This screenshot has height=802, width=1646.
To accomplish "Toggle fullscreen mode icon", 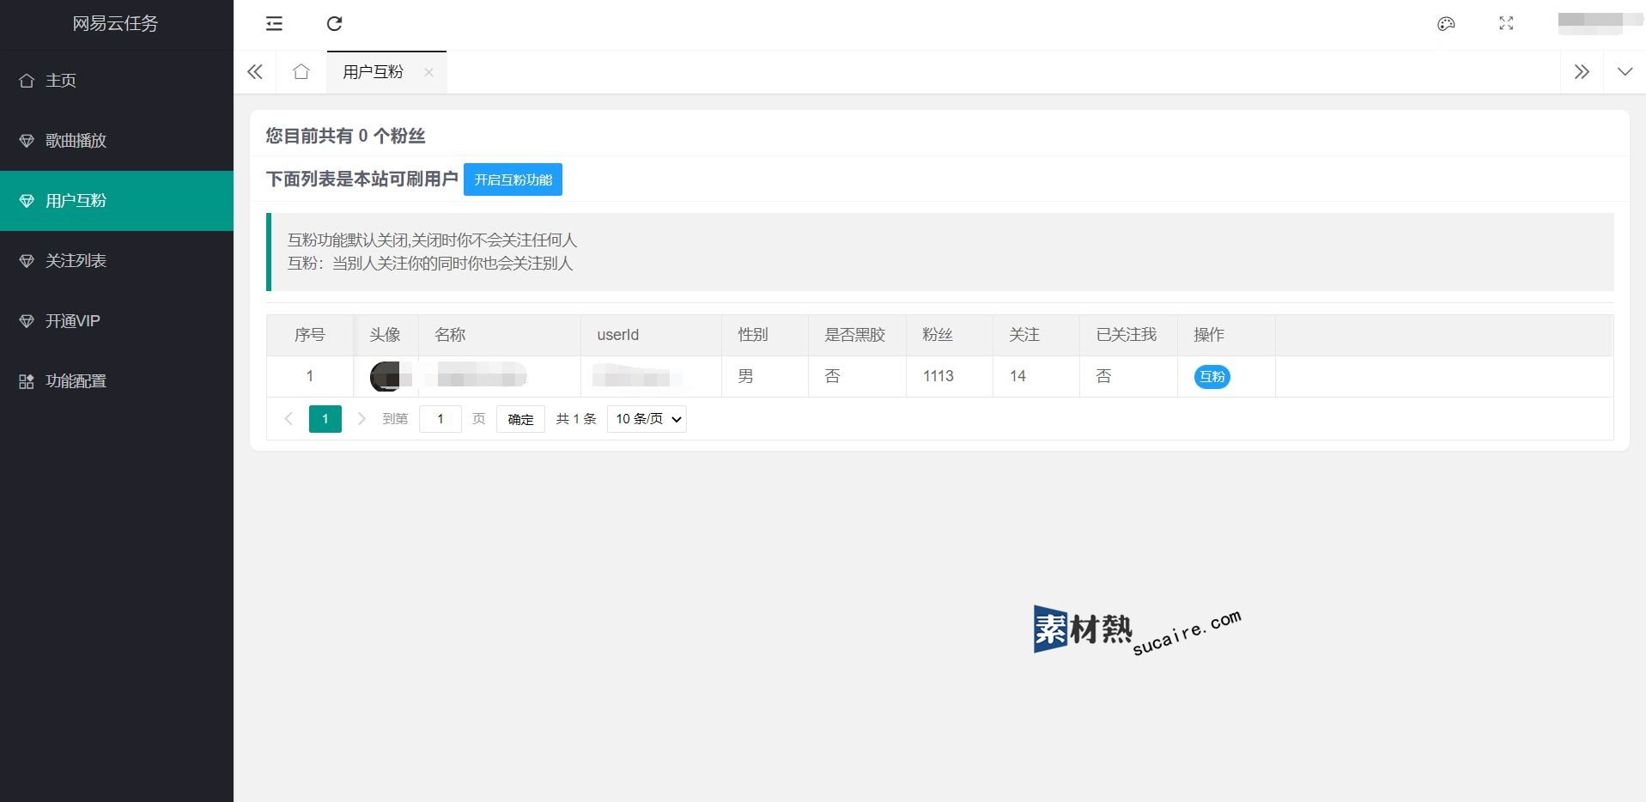I will coord(1506,24).
